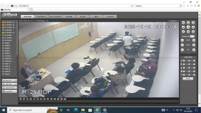Increase Zoom with the plus button
The height and width of the screenshot is (113, 201).
pos(194,40)
